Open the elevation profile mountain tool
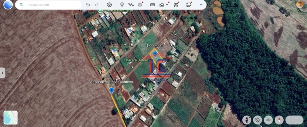The image size is (307, 127). coord(161,5)
